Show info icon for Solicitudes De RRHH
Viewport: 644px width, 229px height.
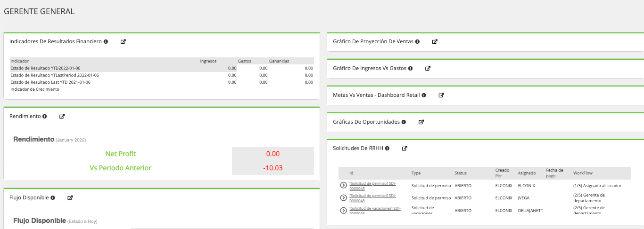(x=387, y=148)
